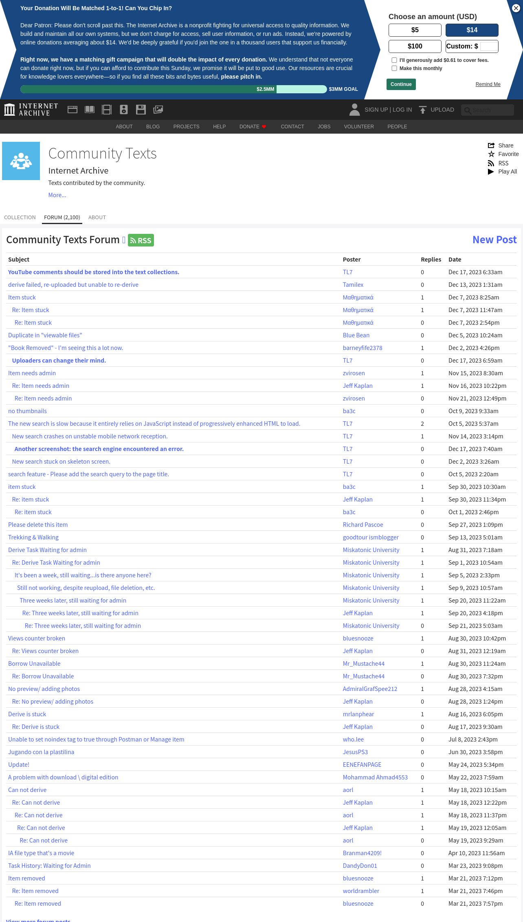Click the Favorite star icon

(x=491, y=154)
